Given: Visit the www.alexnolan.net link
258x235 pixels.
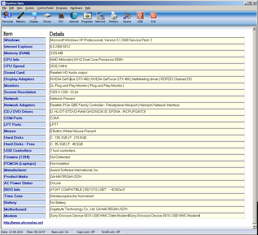Looking at the screenshot, I should coord(23,222).
